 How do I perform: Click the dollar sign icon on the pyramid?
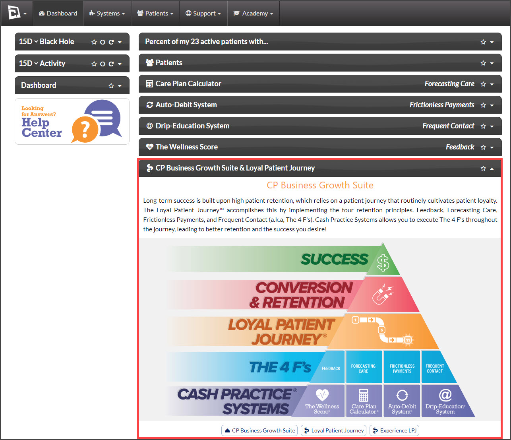pyautogui.click(x=383, y=263)
